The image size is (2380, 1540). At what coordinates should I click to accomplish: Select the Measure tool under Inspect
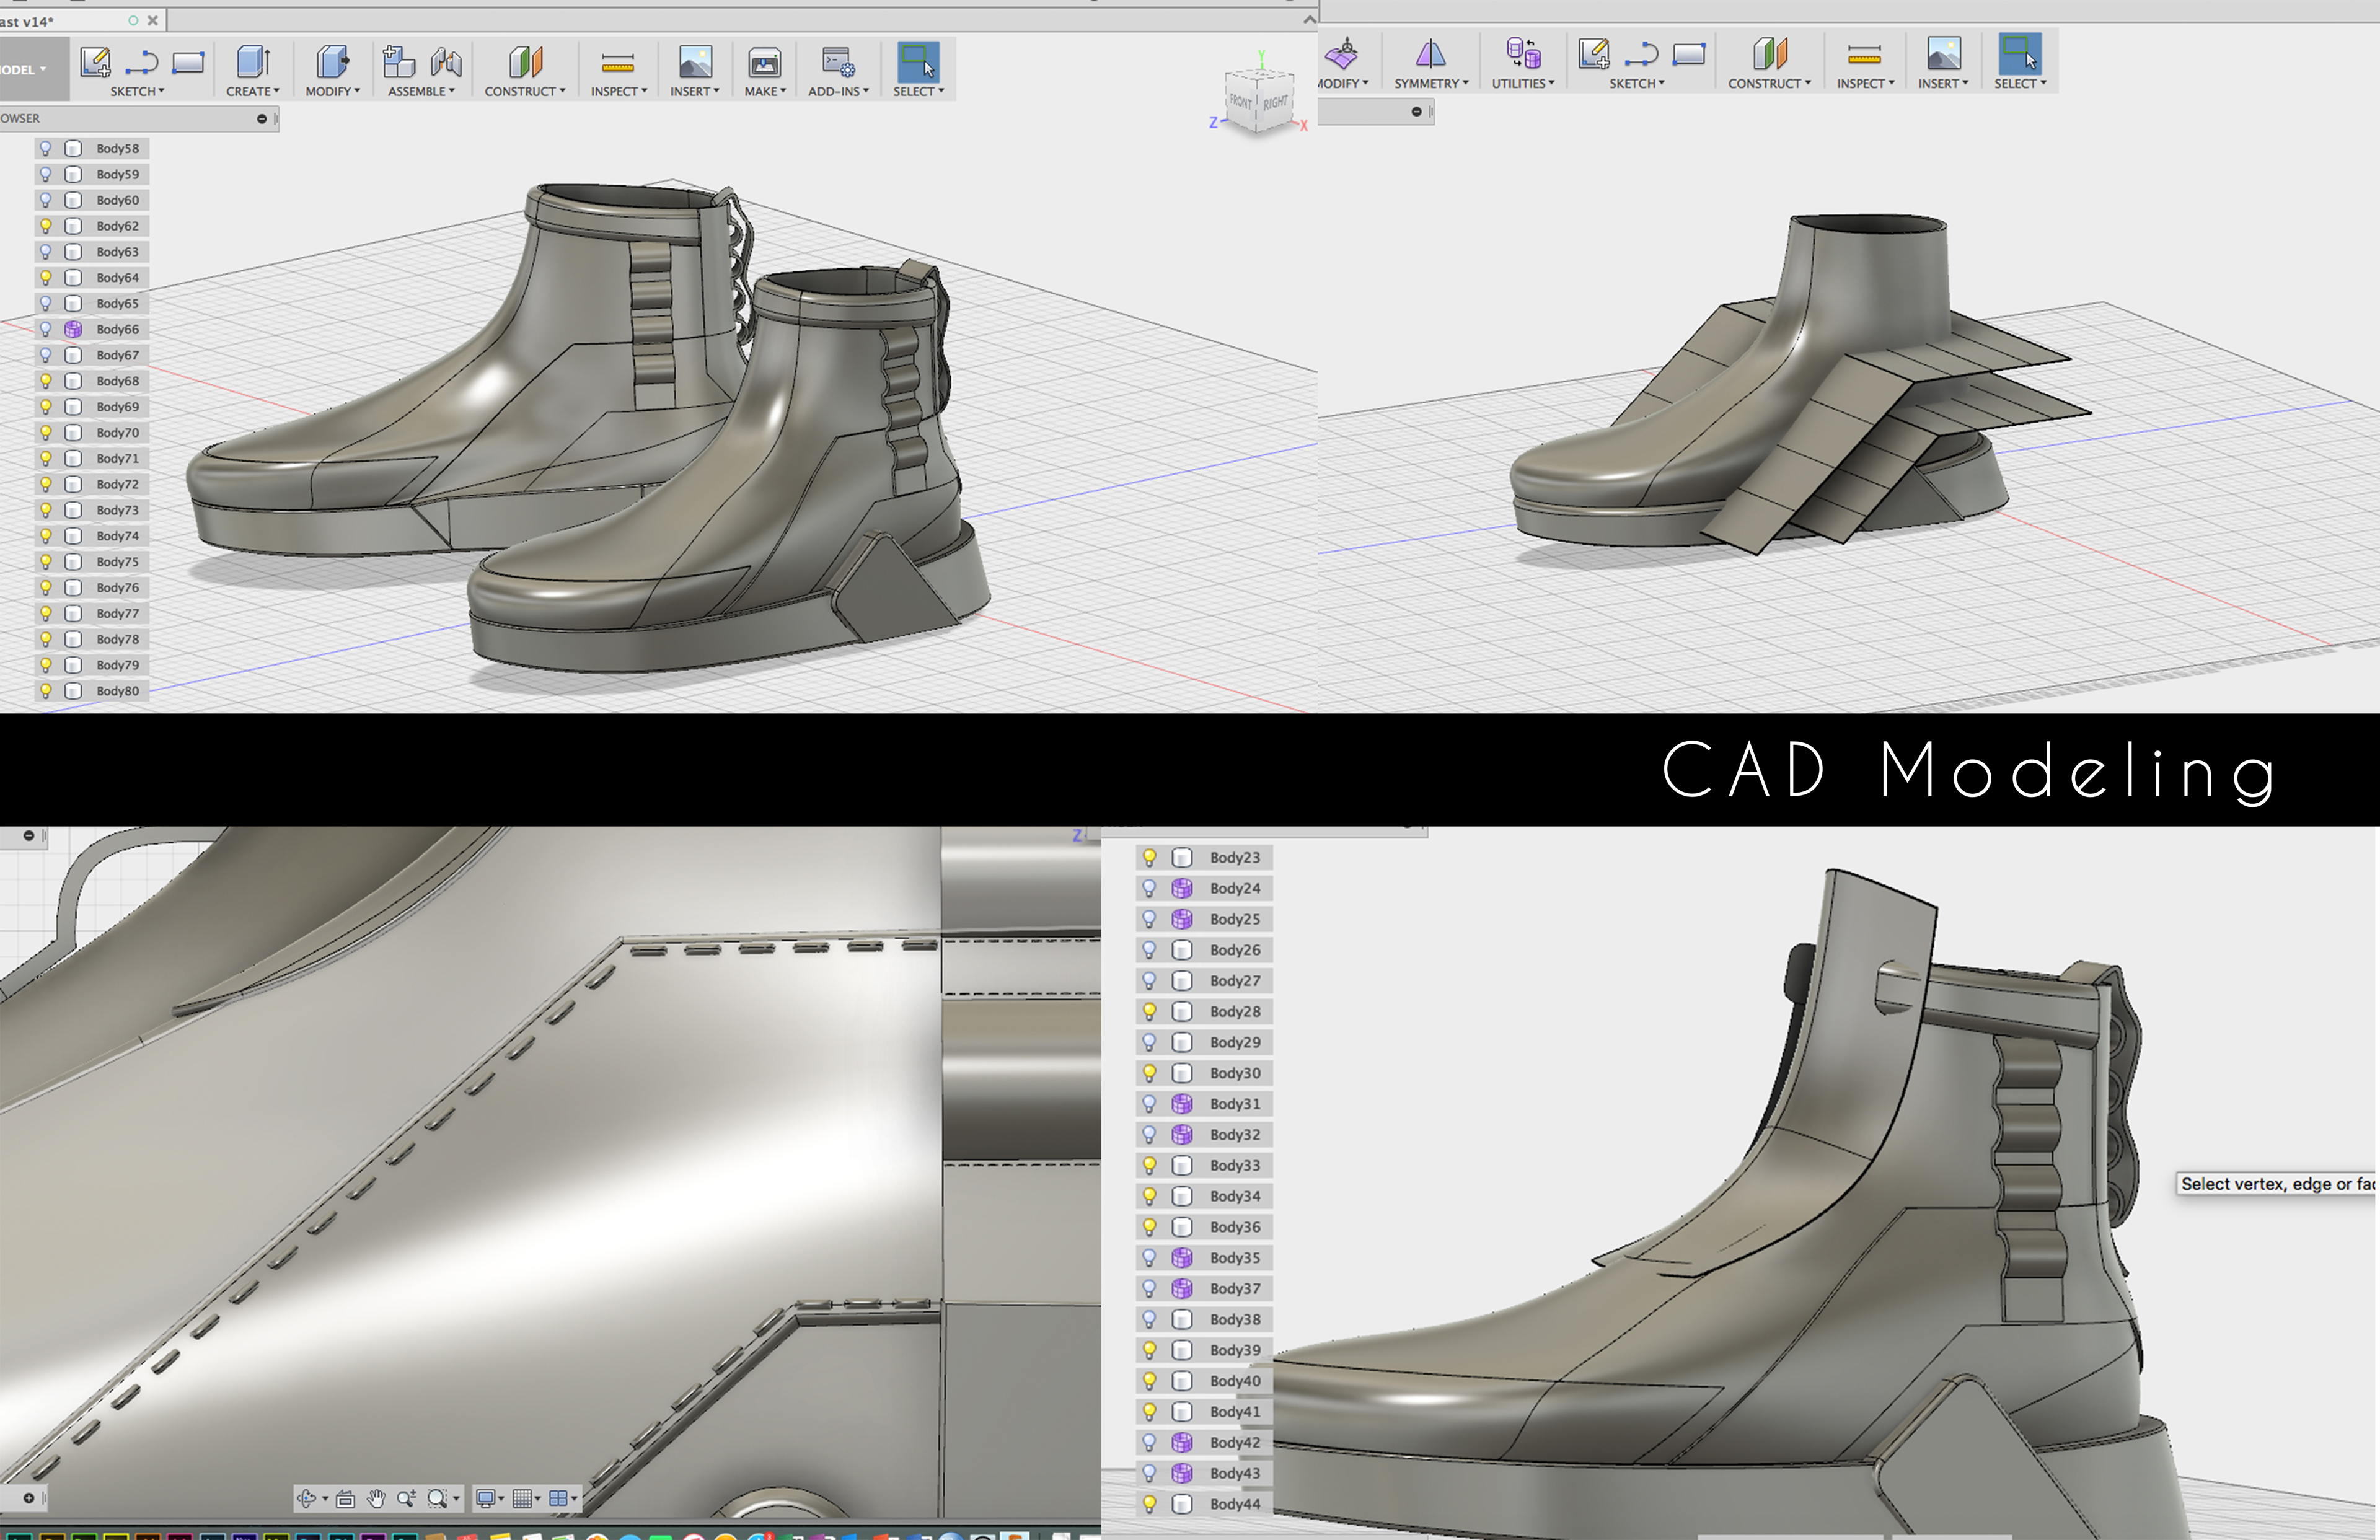coord(617,62)
